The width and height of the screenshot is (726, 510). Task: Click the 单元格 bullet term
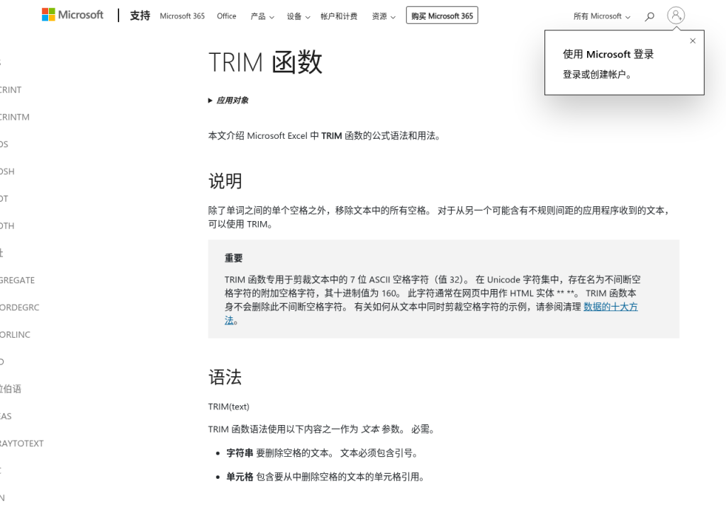click(240, 477)
